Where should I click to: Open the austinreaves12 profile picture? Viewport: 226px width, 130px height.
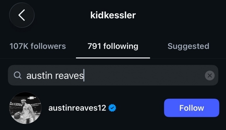tap(25, 108)
